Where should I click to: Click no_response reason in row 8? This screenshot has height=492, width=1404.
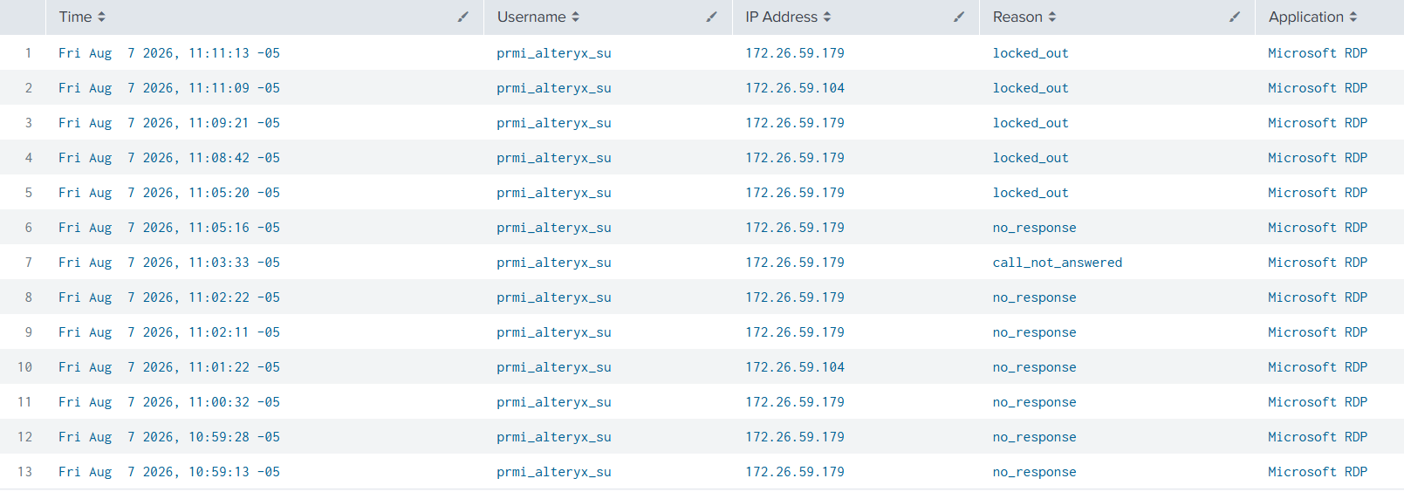click(x=1035, y=297)
